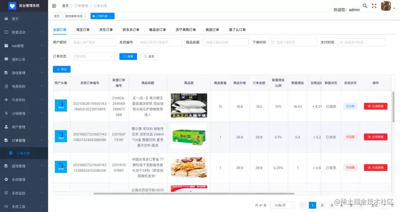Click 分润明细 in the 惠尔康 row

click(376, 137)
